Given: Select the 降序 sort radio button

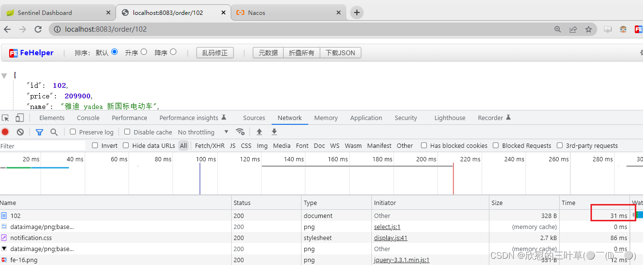Looking at the screenshot, I should tap(173, 52).
